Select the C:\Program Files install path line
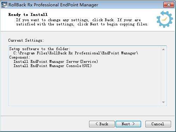 pyautogui.click(x=76, y=53)
